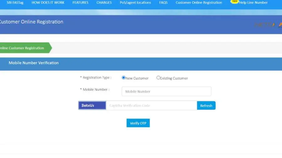Click the captcha image BatxUs
Viewport: 282px width, 158px height.
pos(92,105)
